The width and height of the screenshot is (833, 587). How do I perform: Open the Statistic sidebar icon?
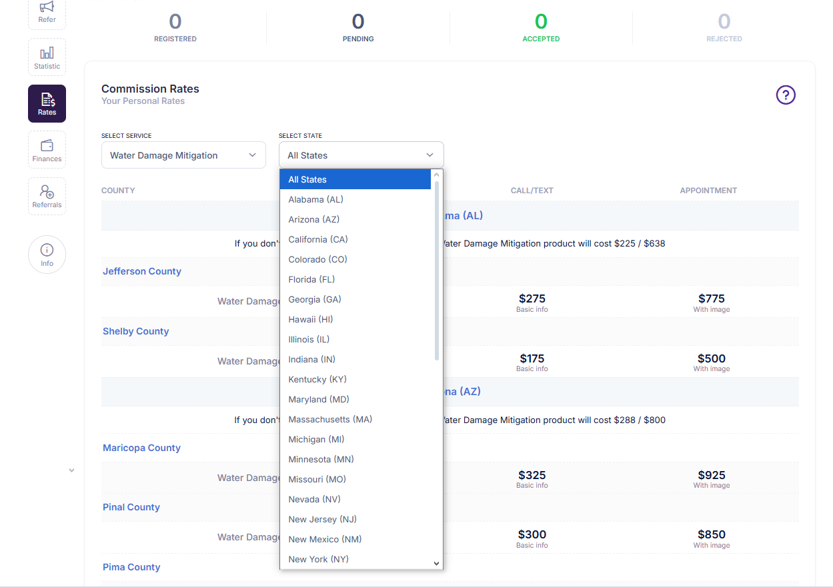[x=47, y=57]
